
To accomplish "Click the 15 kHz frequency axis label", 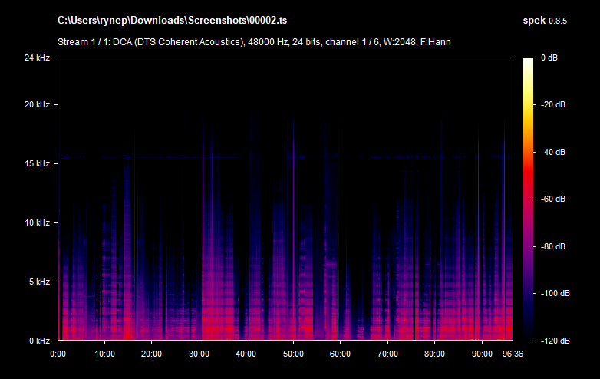I will [36, 163].
